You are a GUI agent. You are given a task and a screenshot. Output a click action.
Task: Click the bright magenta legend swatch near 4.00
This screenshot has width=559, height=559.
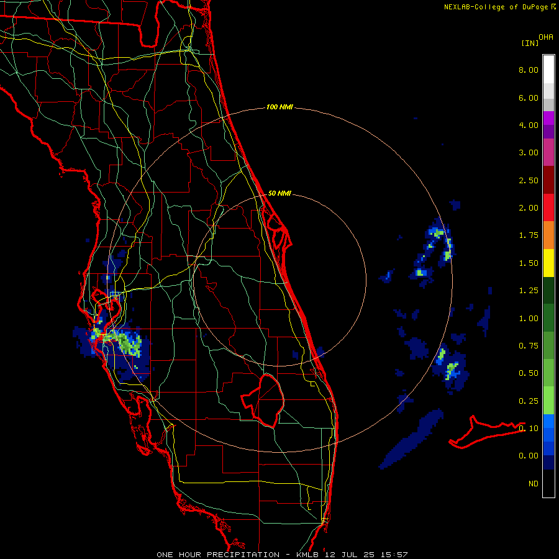pyautogui.click(x=548, y=118)
